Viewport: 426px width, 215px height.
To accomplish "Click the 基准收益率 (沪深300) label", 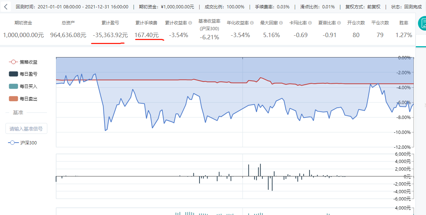I will pos(209,25).
